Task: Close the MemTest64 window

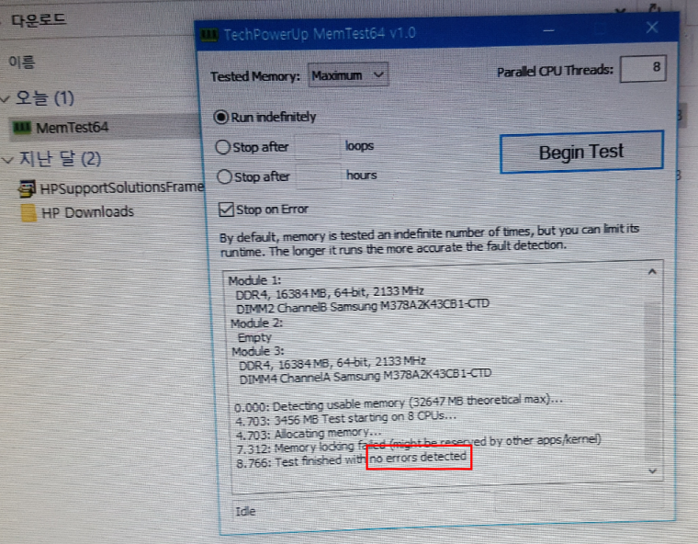Action: click(x=652, y=28)
